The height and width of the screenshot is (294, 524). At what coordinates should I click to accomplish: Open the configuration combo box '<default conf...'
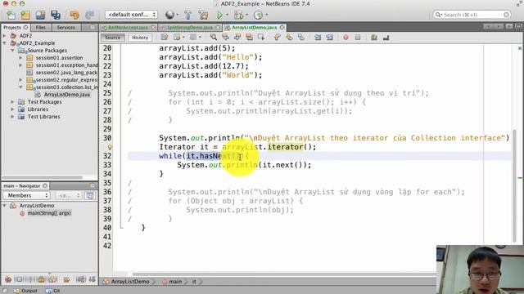[131, 15]
